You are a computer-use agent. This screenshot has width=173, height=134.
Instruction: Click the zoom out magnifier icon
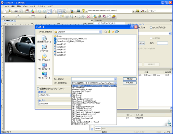click(x=44, y=11)
